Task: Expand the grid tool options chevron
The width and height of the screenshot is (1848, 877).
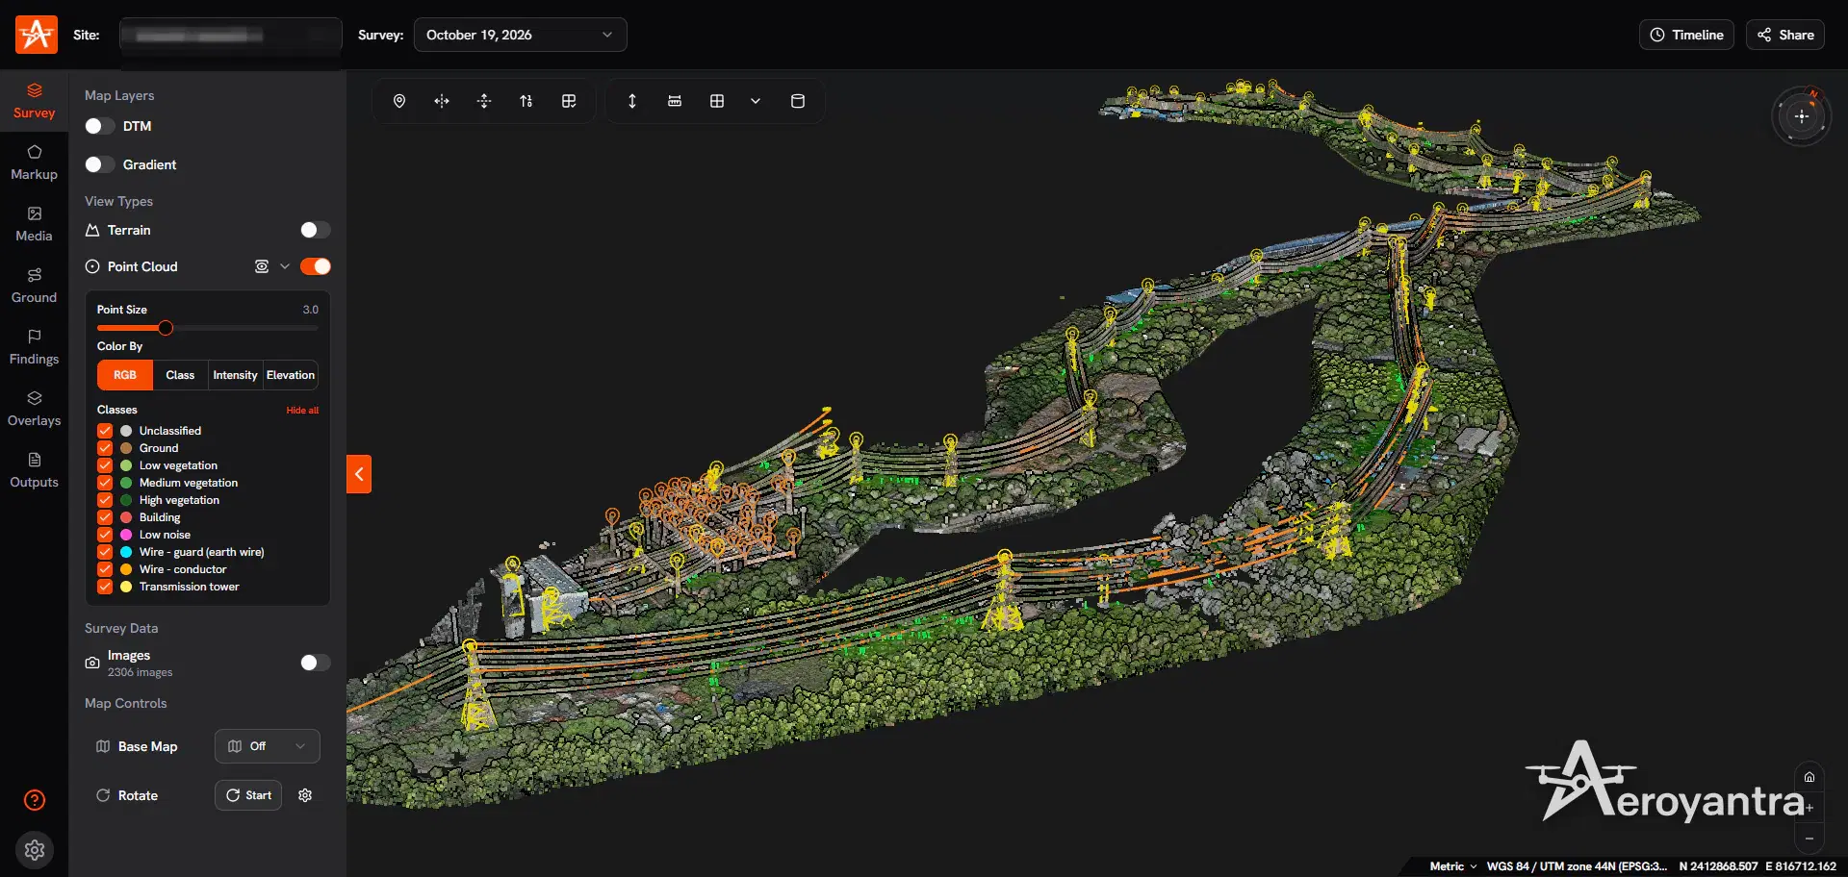Action: [x=756, y=101]
